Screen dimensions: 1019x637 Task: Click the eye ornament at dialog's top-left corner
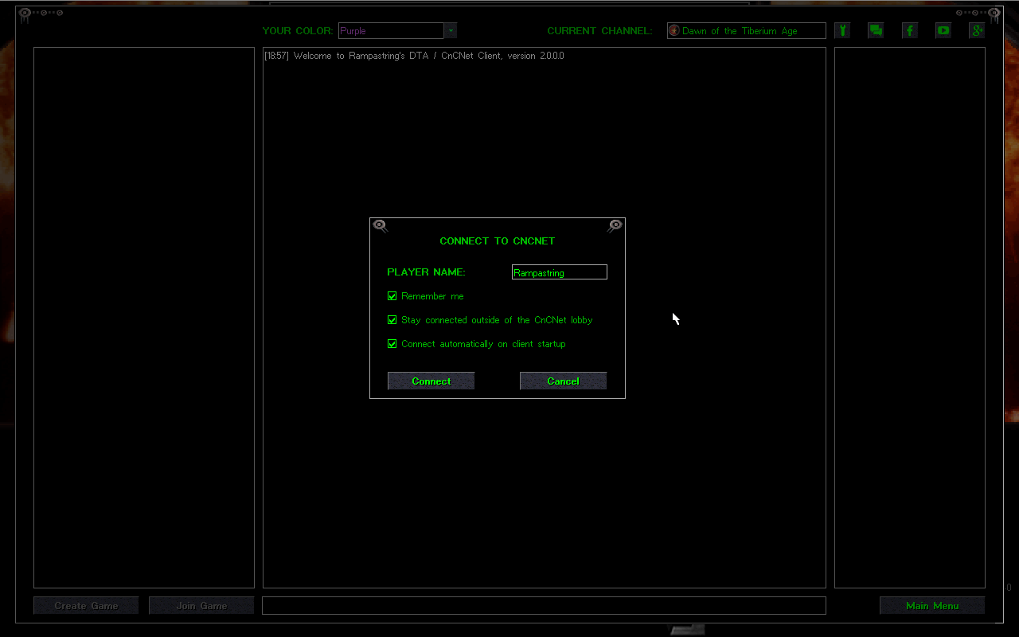tap(380, 226)
